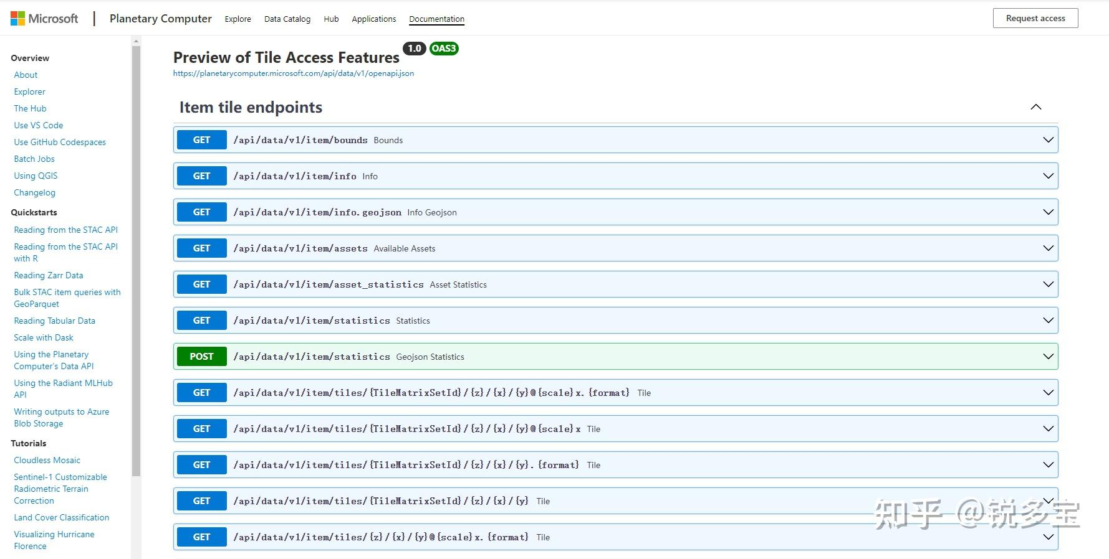The image size is (1109, 559).
Task: Click the Microsoft logo
Action: 44,19
